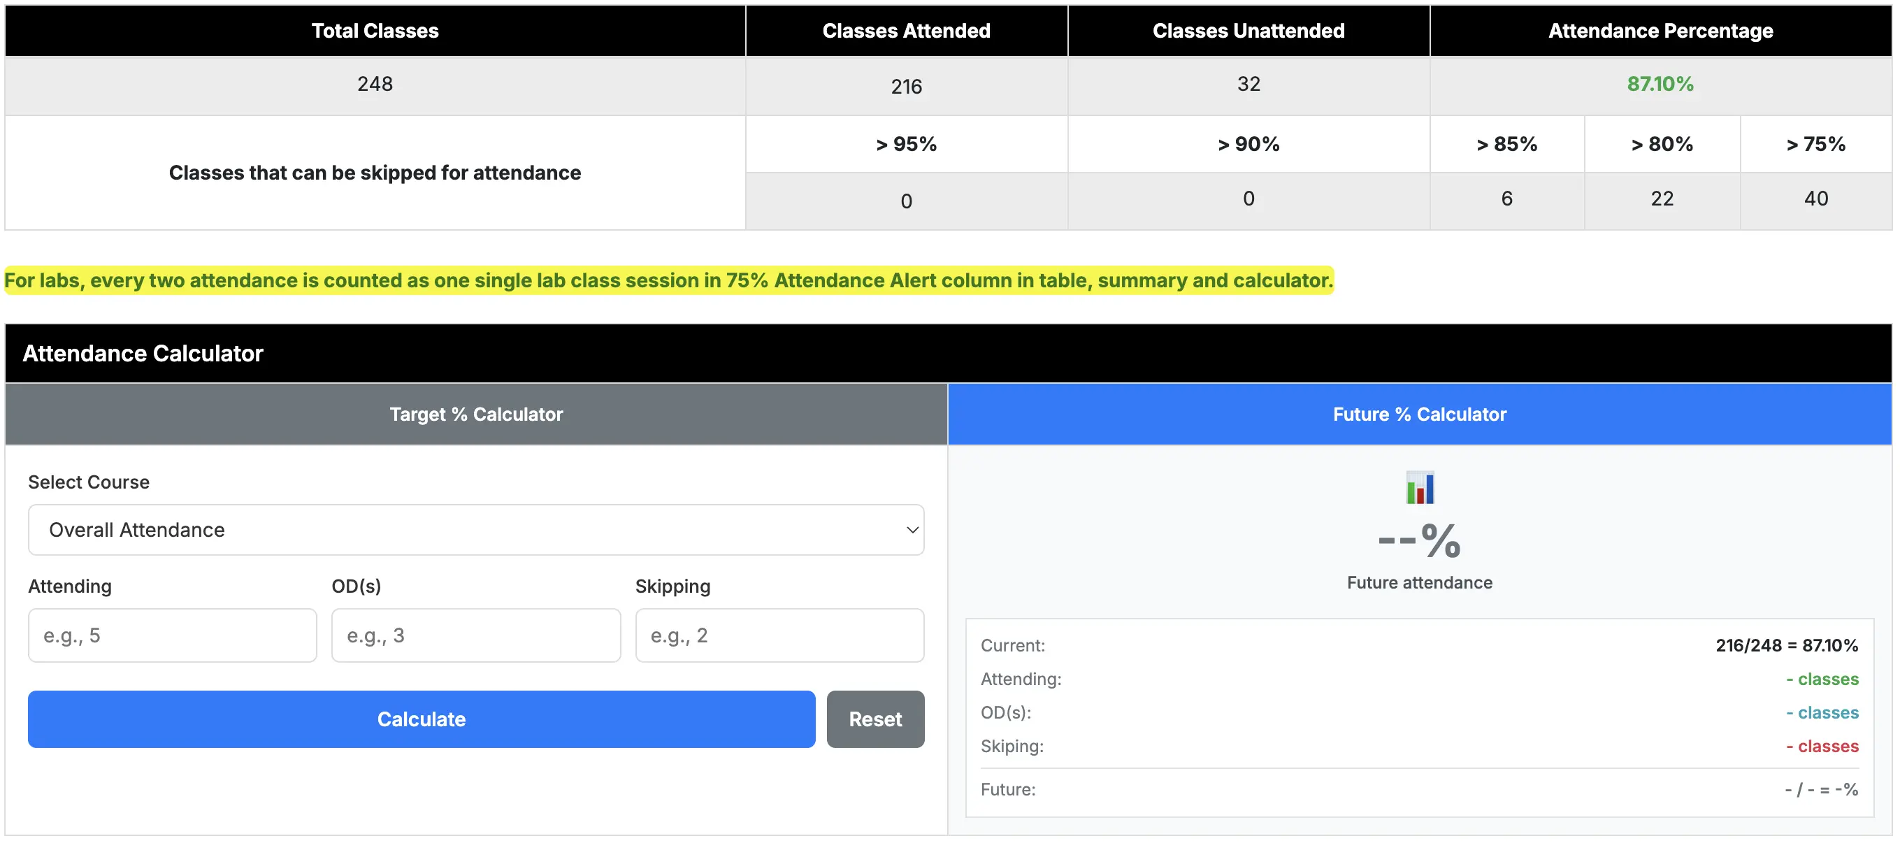Switch to the Target % Calculator tab
The image size is (1900, 843).
click(x=475, y=414)
